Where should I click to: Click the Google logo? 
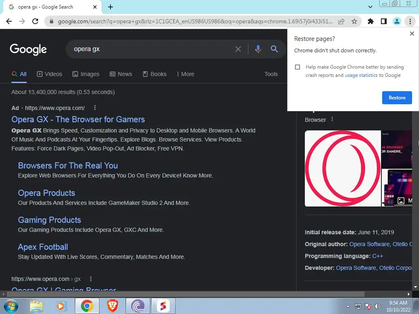pos(28,49)
